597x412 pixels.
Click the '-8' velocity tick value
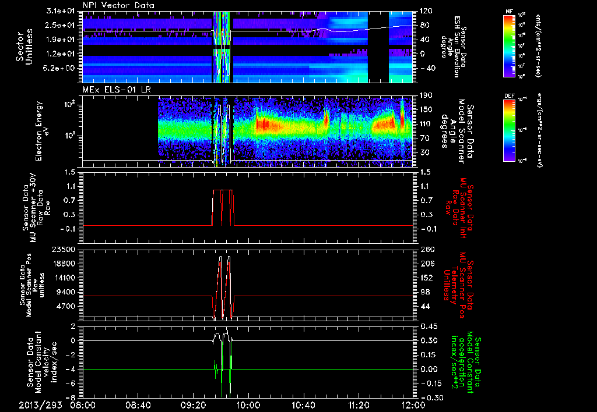(x=71, y=398)
